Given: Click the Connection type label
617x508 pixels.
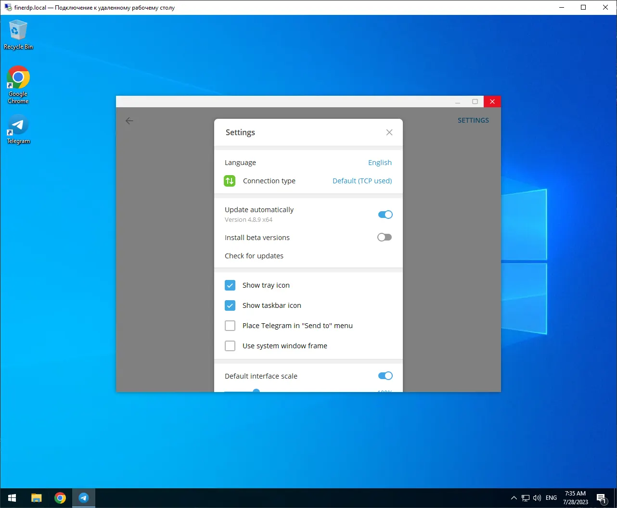Looking at the screenshot, I should click(x=269, y=181).
